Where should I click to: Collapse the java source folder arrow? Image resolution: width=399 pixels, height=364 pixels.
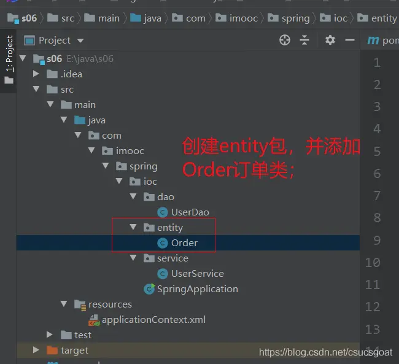(64, 120)
